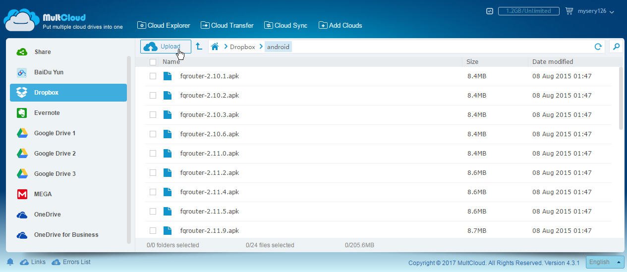This screenshot has width=627, height=272.
Task: Open the Add Clouds tab
Action: (340, 25)
